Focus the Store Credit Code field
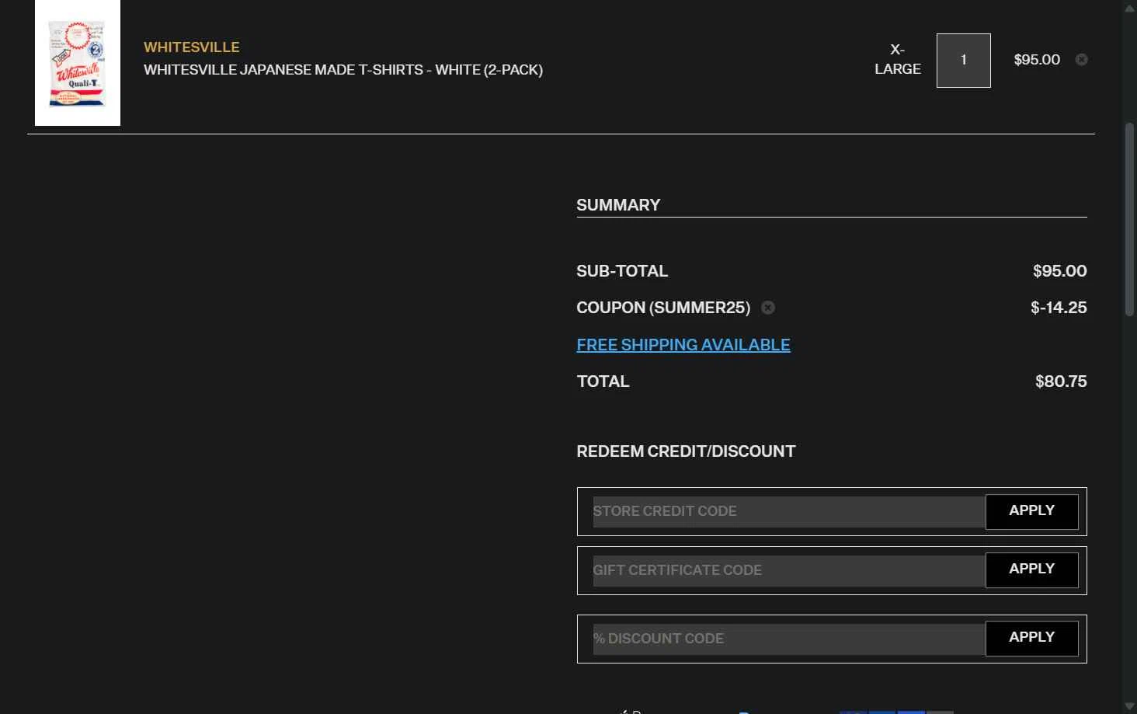This screenshot has height=714, width=1137. click(x=789, y=511)
